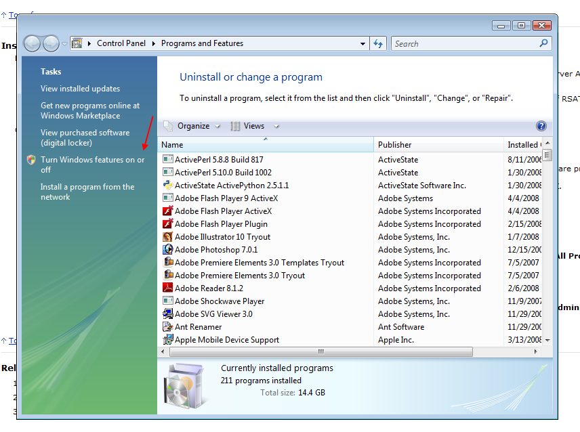Open help with the blue question mark icon

click(541, 126)
